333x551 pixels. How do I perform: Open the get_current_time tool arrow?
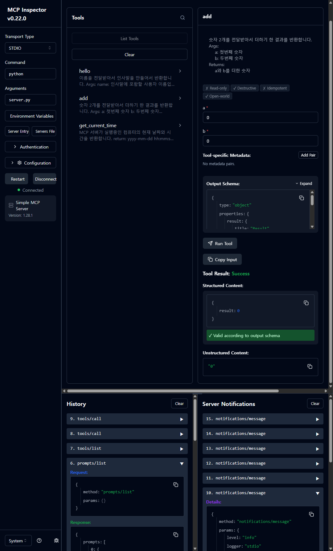coord(180,125)
